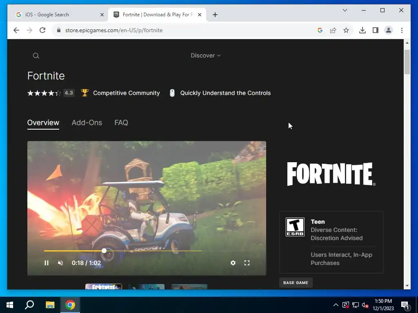Screen dimensions: 418x313
Task: Click the tray security warning icon
Action: [345, 305]
